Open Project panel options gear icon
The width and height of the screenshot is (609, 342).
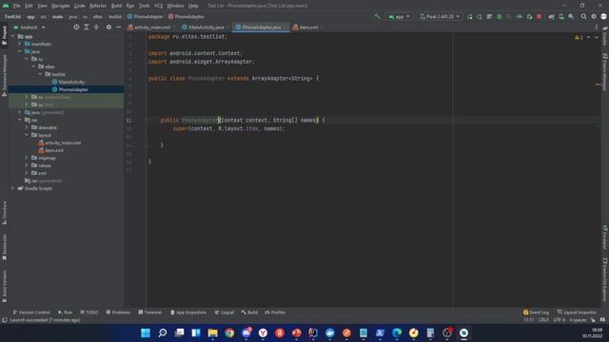[108, 28]
